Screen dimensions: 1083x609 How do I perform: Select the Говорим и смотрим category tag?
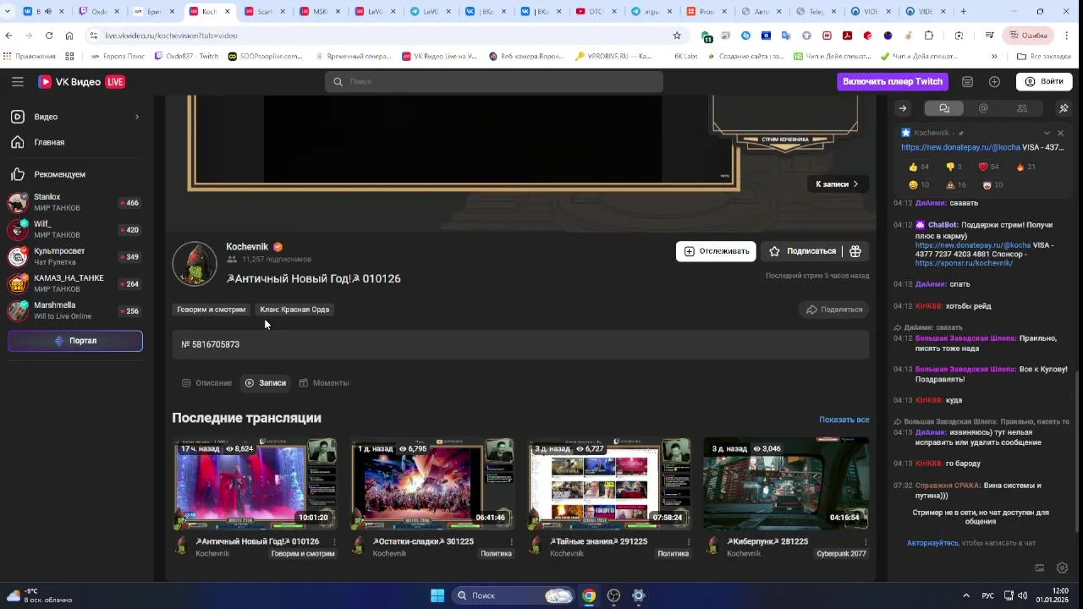212,310
